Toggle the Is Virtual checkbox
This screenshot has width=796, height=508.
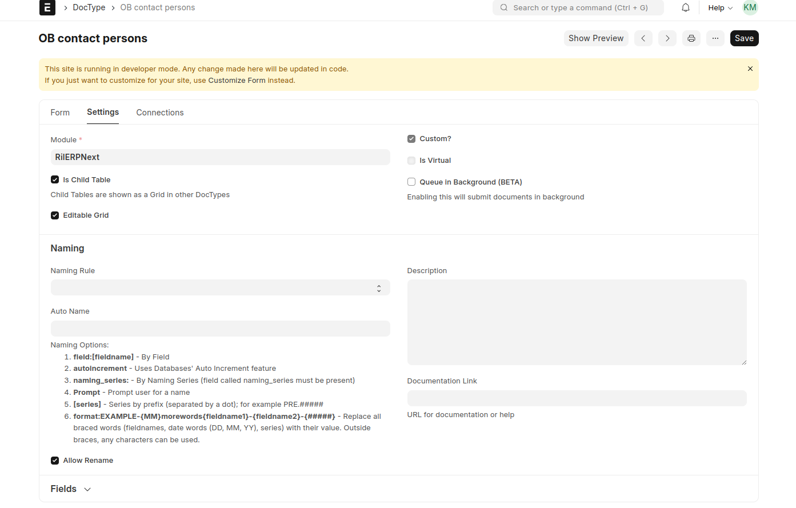click(411, 161)
